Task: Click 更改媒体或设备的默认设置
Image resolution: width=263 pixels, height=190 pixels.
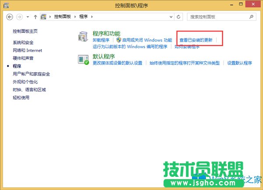Action: (x=117, y=63)
